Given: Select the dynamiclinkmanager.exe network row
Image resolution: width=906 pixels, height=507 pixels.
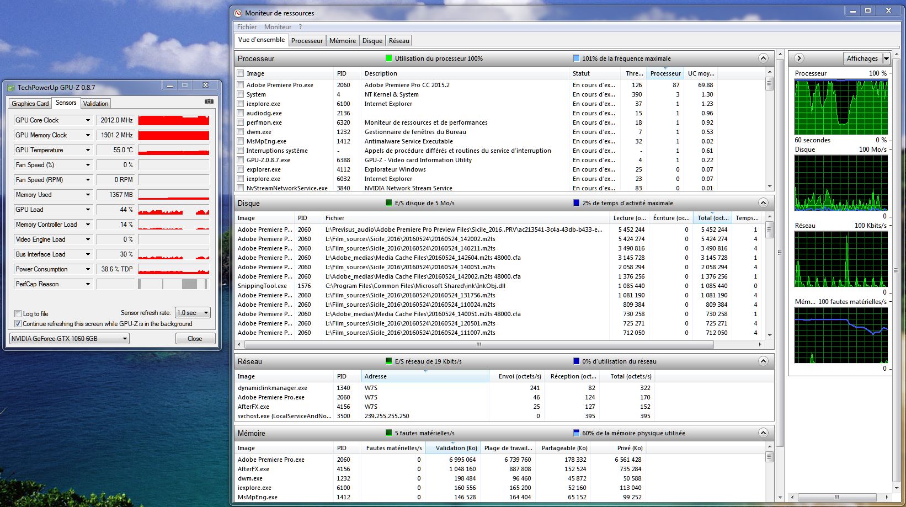Looking at the screenshot, I should [445, 388].
